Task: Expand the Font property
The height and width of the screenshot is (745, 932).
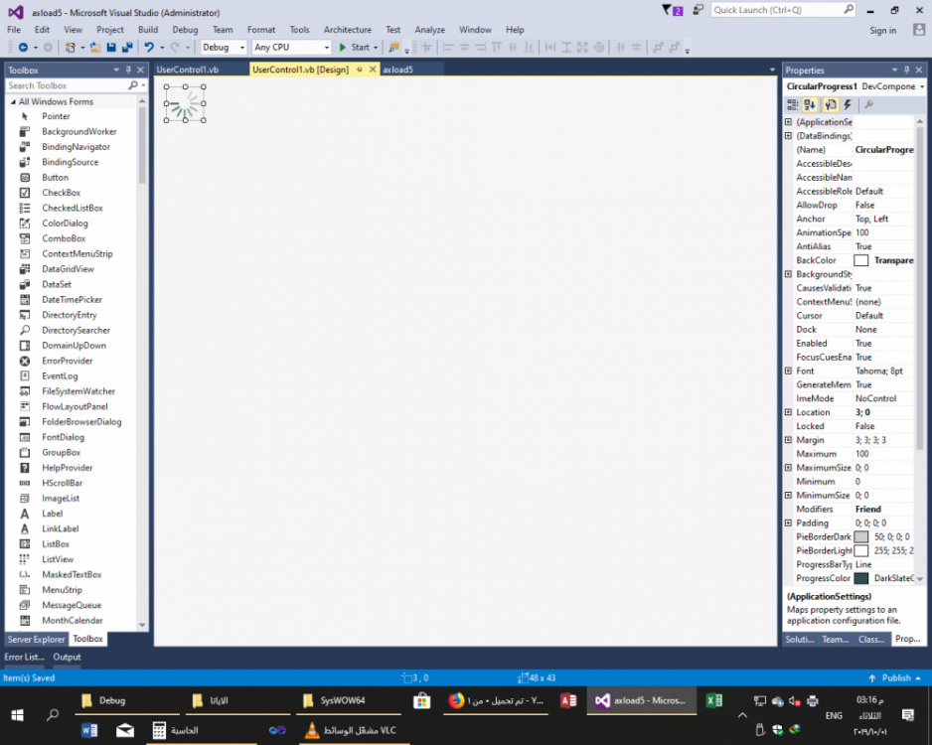Action: coord(788,371)
